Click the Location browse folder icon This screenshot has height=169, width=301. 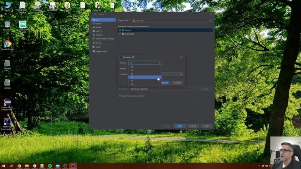[181, 74]
